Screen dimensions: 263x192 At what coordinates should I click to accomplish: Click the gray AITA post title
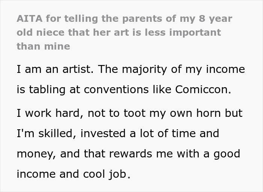(x=124, y=32)
